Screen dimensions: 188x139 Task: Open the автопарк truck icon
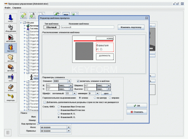click(11, 68)
